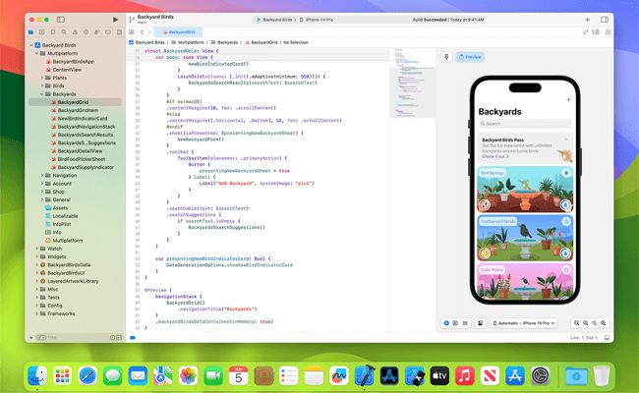The width and height of the screenshot is (639, 393).
Task: Click the Run (play) button in Xcode toolbar
Action: (116, 19)
